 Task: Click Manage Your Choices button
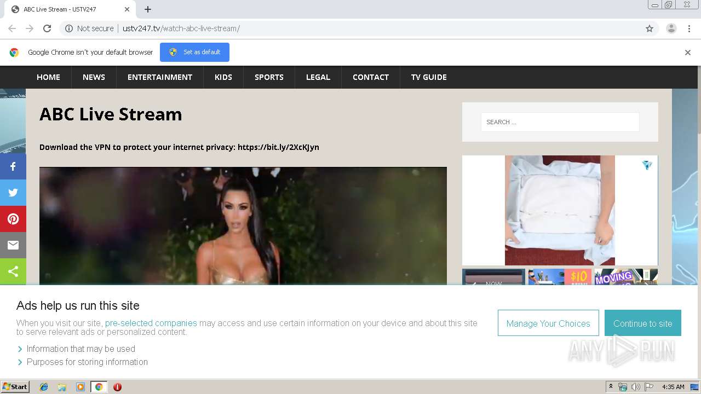548,323
